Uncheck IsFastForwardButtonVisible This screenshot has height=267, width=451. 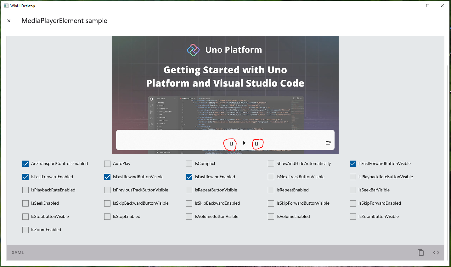(x=352, y=164)
